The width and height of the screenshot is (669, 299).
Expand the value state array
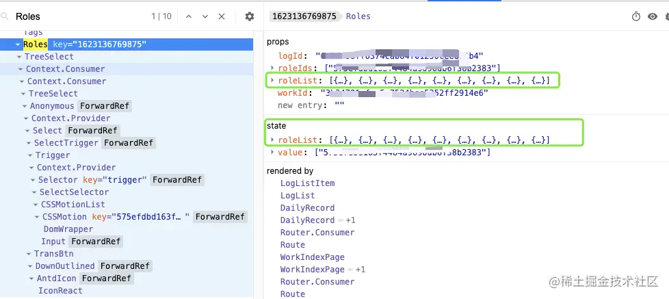272,153
